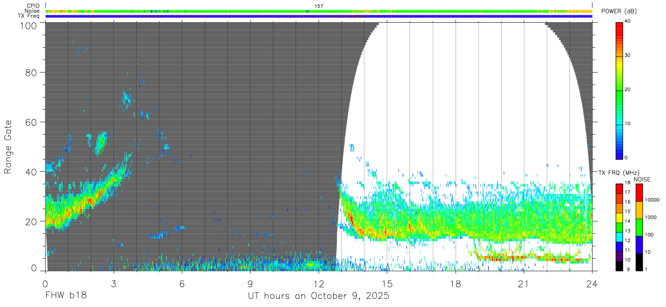Click the CPID label

33,6
